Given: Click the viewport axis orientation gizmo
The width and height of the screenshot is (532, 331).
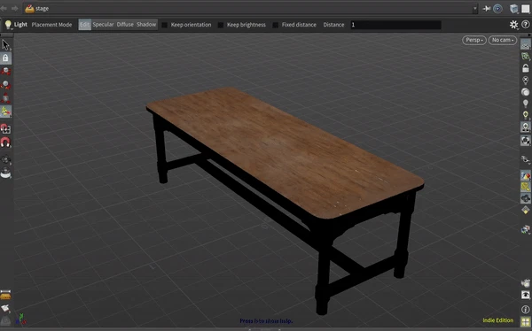Looking at the screenshot, I should [21, 319].
